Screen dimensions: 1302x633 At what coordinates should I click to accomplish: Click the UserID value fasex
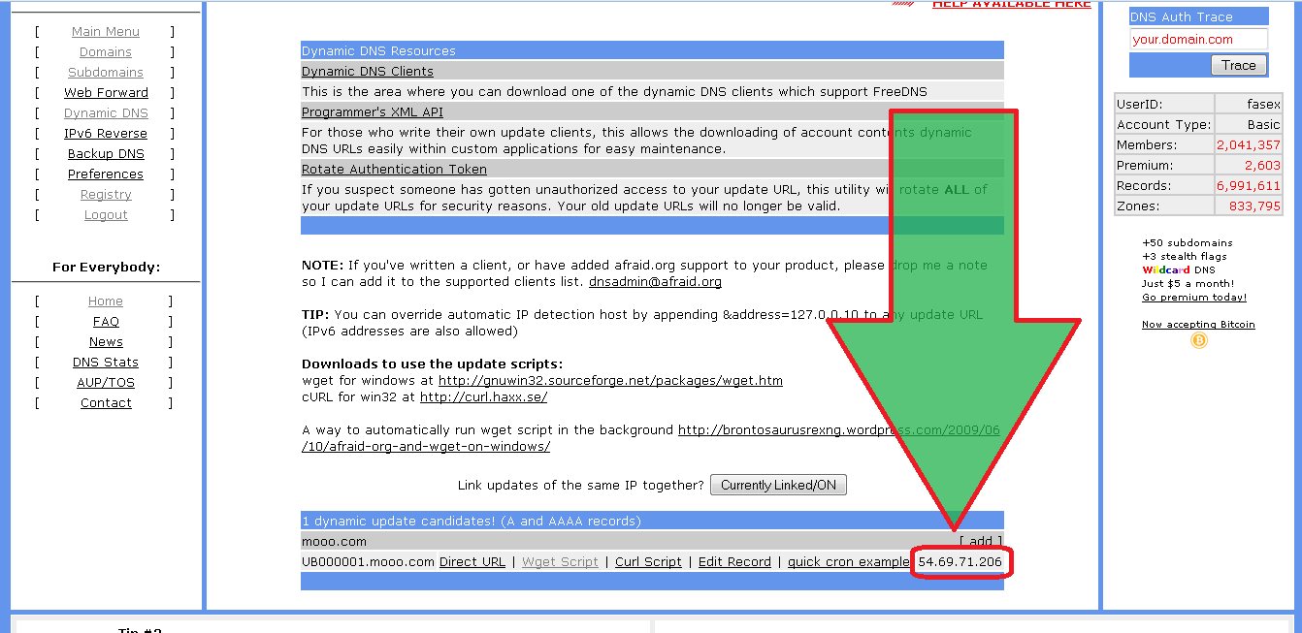point(1264,105)
